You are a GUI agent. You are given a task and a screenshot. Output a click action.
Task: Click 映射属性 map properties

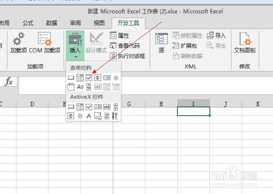187,36
